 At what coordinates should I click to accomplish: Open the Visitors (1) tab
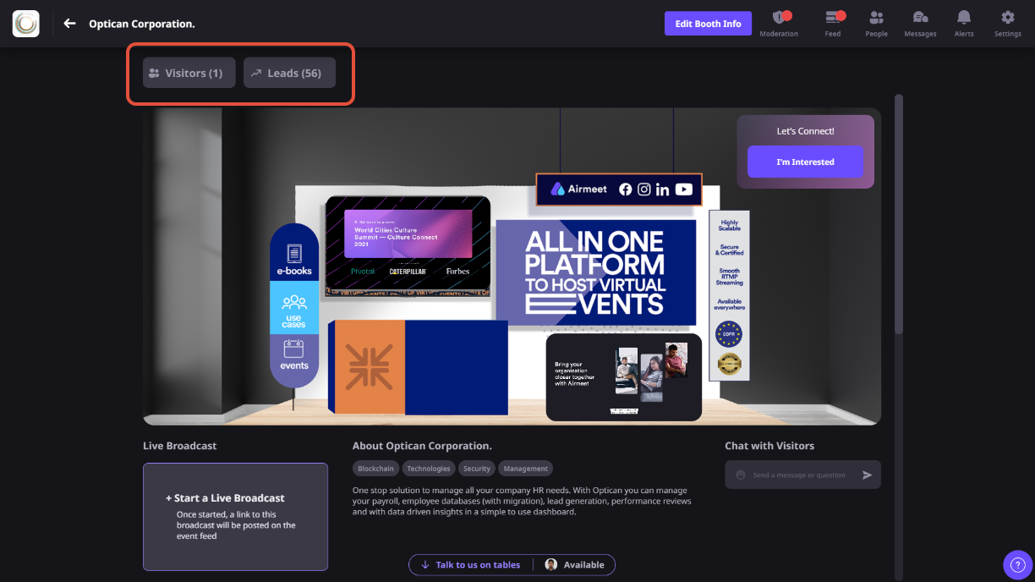pos(189,73)
